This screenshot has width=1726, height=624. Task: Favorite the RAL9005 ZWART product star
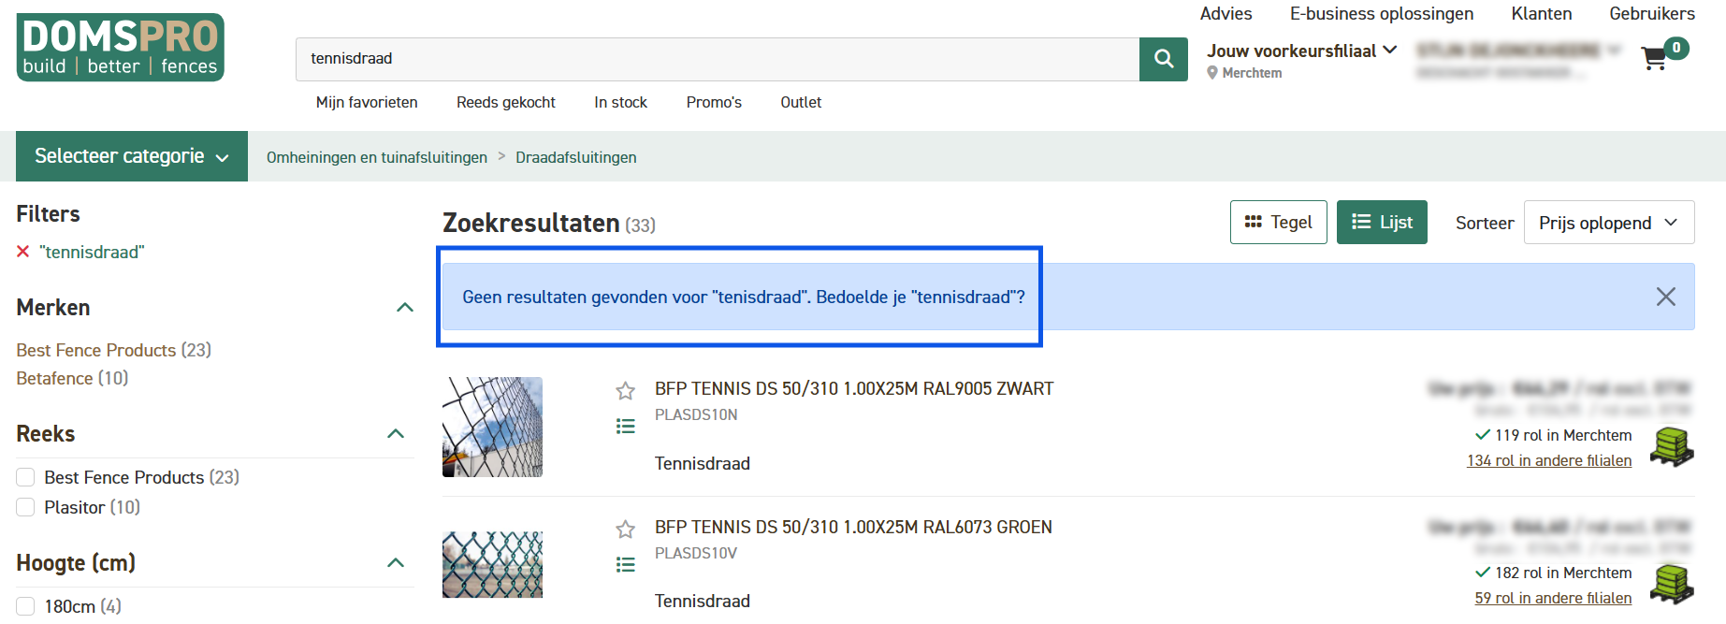point(626,390)
